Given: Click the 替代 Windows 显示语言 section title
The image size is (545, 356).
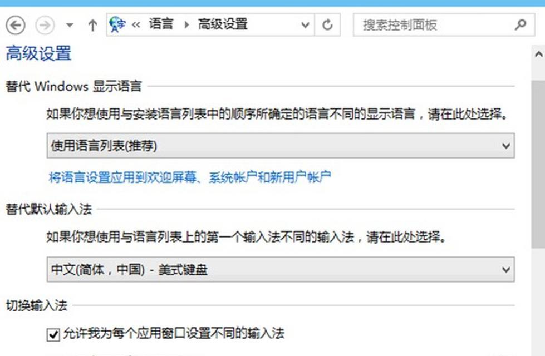Looking at the screenshot, I should [73, 86].
